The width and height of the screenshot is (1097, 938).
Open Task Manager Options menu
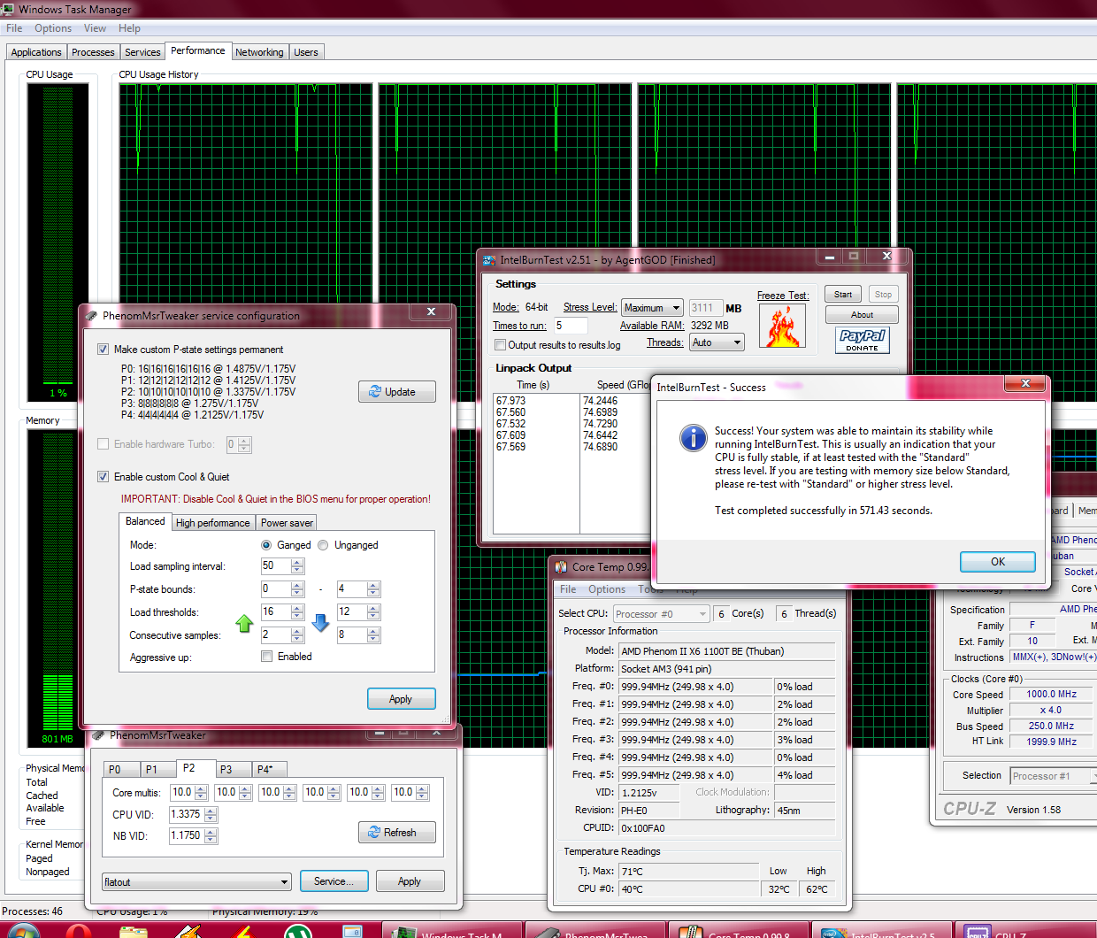coord(53,28)
